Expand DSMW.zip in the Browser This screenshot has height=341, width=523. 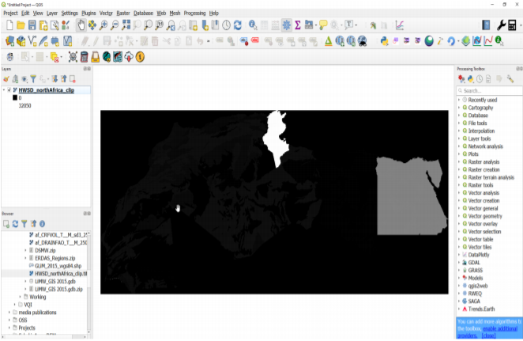coord(25,251)
